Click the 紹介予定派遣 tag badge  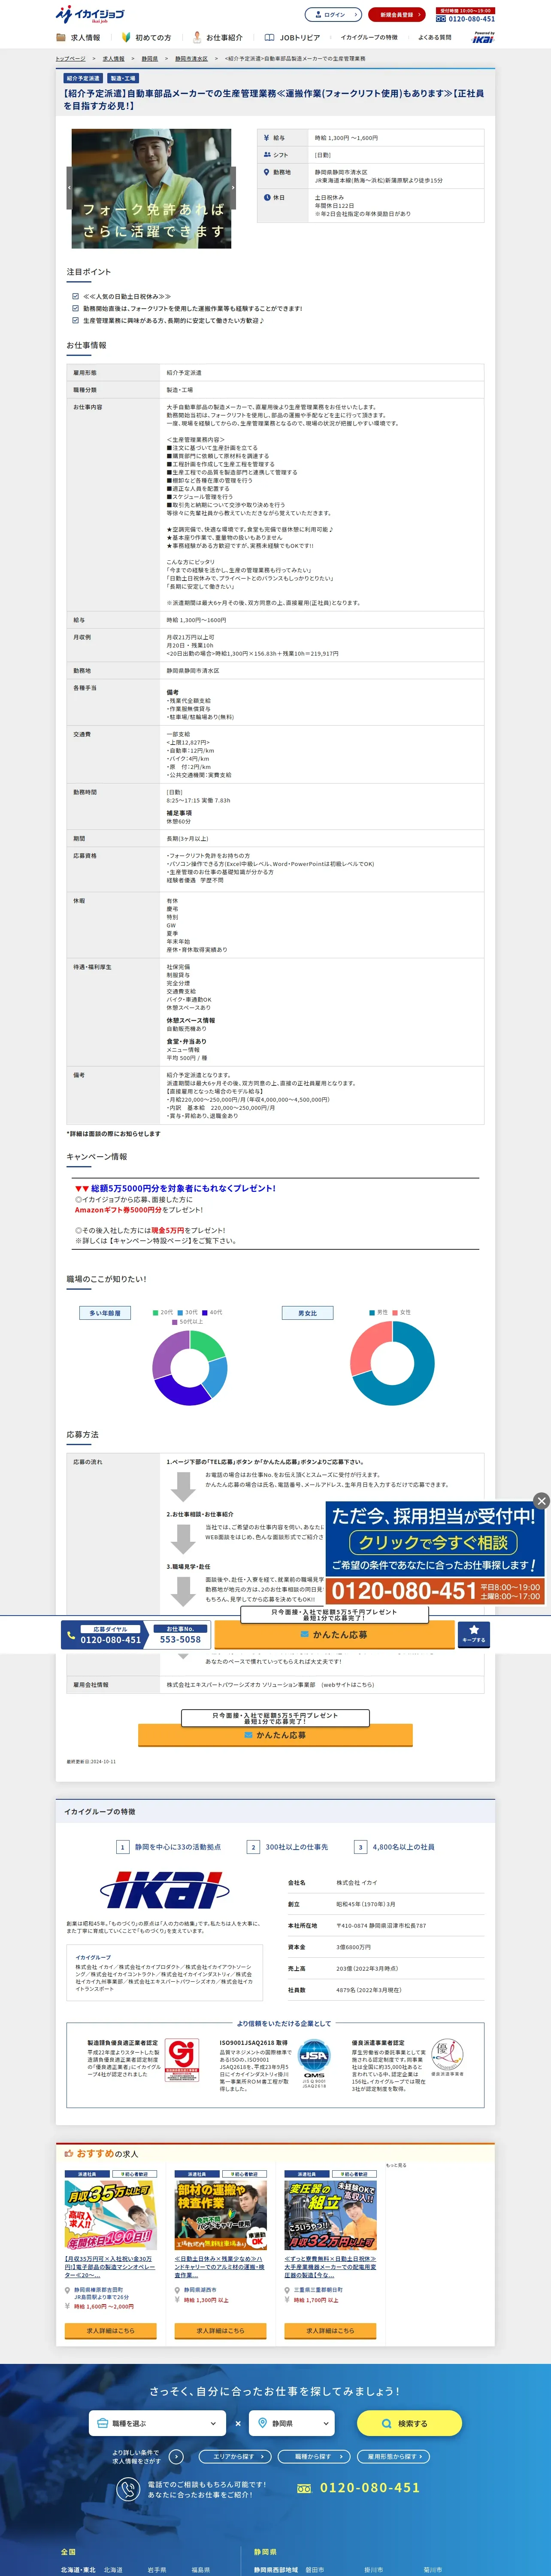point(83,78)
